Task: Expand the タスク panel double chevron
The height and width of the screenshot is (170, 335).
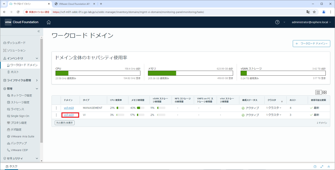Action: click(x=329, y=166)
